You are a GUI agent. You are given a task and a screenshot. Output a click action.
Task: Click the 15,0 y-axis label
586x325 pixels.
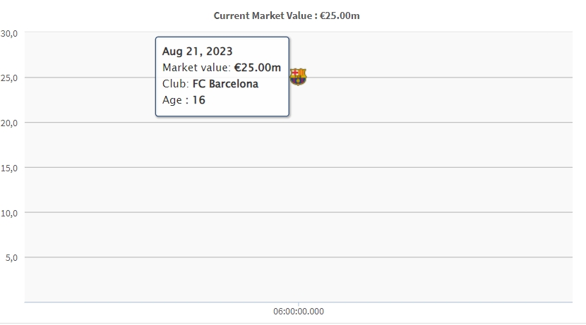click(9, 168)
